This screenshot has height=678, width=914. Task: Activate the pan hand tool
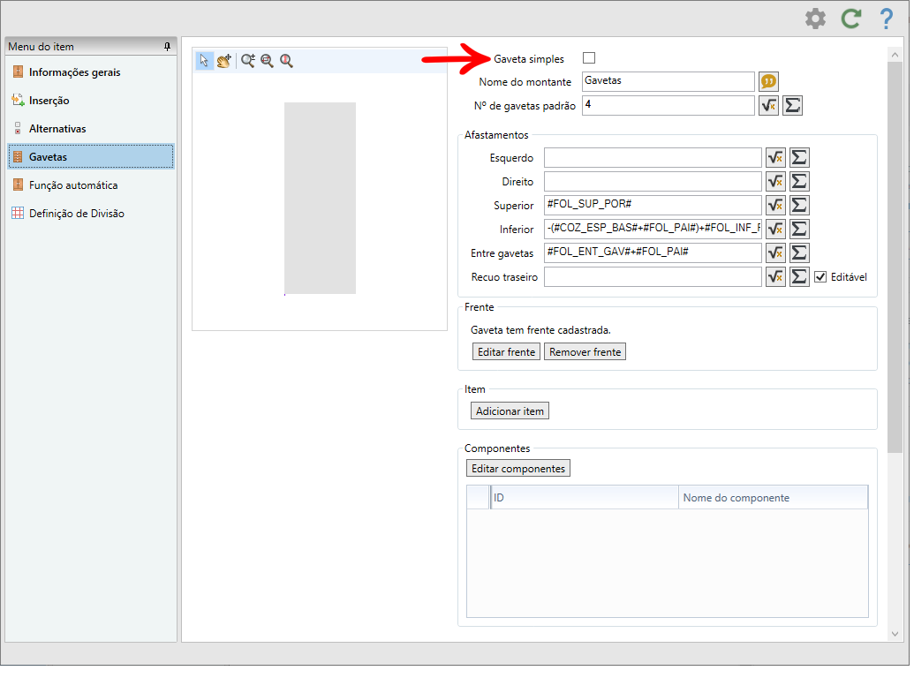pyautogui.click(x=224, y=61)
